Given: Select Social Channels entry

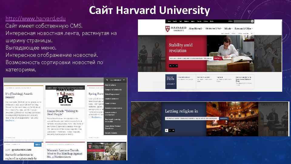Looking at the screenshot, I should (x=111, y=133).
